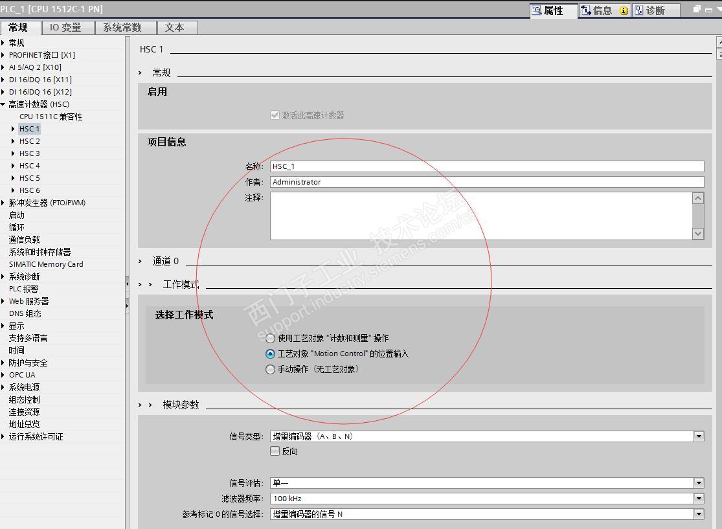Open the 滤波器频率 dropdown
This screenshot has width=722, height=529.
pos(699,499)
